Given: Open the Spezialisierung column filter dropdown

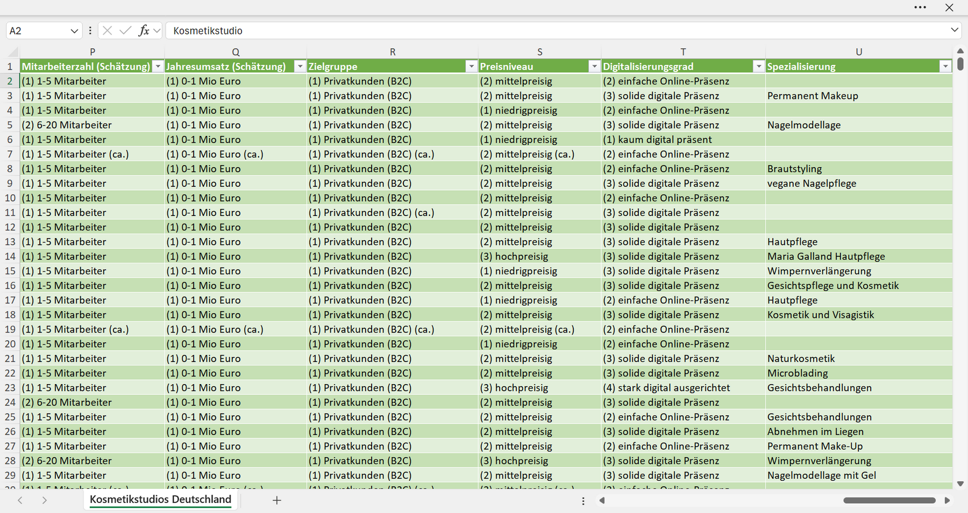Looking at the screenshot, I should [x=945, y=67].
